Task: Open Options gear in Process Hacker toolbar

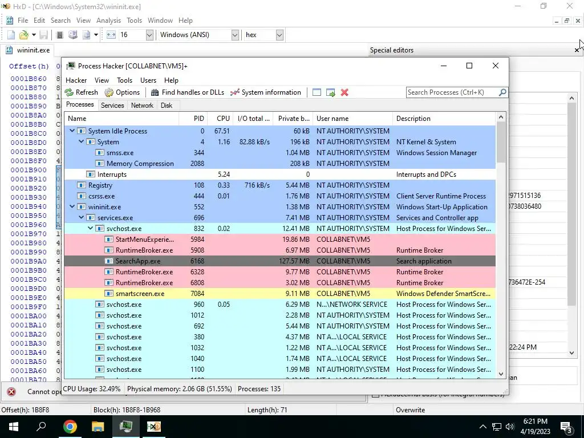Action: pyautogui.click(x=109, y=92)
